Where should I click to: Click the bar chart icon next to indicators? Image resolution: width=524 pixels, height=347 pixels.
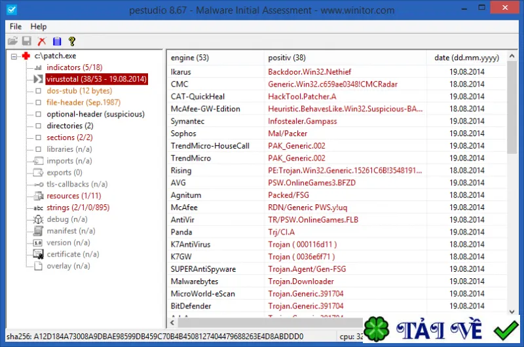38,67
